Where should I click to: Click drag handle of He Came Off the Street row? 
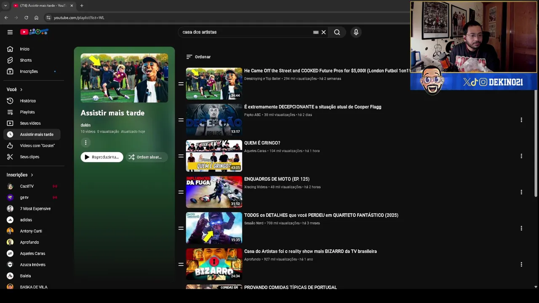181,84
